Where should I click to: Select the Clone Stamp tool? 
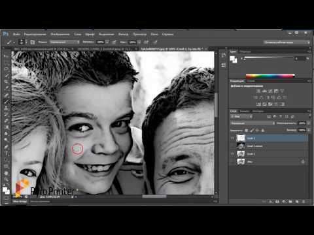pyautogui.click(x=6, y=108)
